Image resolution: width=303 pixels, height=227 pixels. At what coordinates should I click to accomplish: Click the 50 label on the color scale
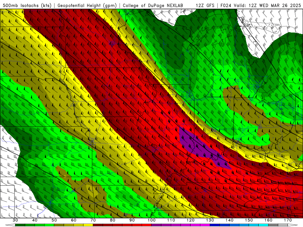point(54,220)
